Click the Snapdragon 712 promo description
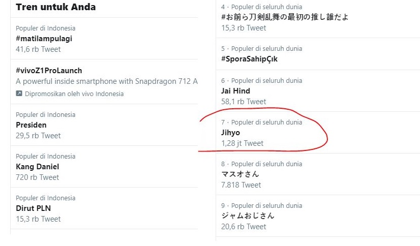Image resolution: width=420 pixels, height=246 pixels. coord(107,81)
